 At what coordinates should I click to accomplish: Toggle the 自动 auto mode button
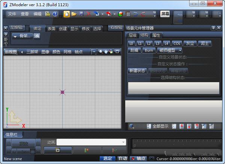[x=122, y=158]
